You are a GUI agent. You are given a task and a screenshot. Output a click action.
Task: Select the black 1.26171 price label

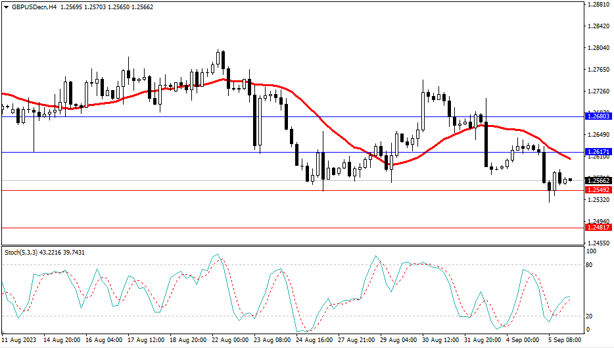(598, 152)
